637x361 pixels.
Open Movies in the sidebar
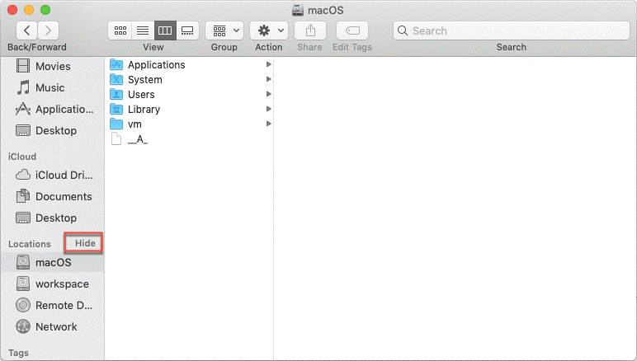coord(53,66)
